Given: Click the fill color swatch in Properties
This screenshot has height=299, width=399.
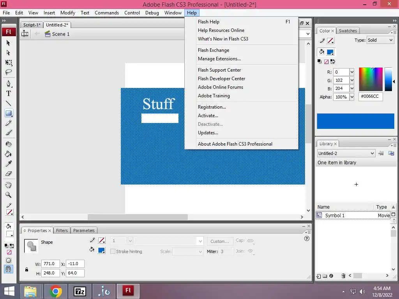Looking at the screenshot, I should (102, 250).
